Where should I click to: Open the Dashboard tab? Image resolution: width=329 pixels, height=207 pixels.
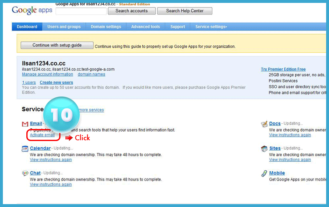(x=27, y=27)
